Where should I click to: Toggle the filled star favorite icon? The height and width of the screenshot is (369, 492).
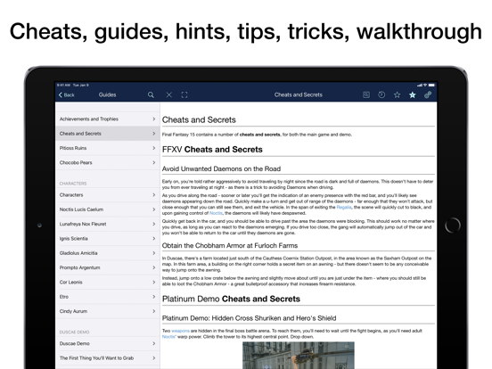[x=413, y=94]
